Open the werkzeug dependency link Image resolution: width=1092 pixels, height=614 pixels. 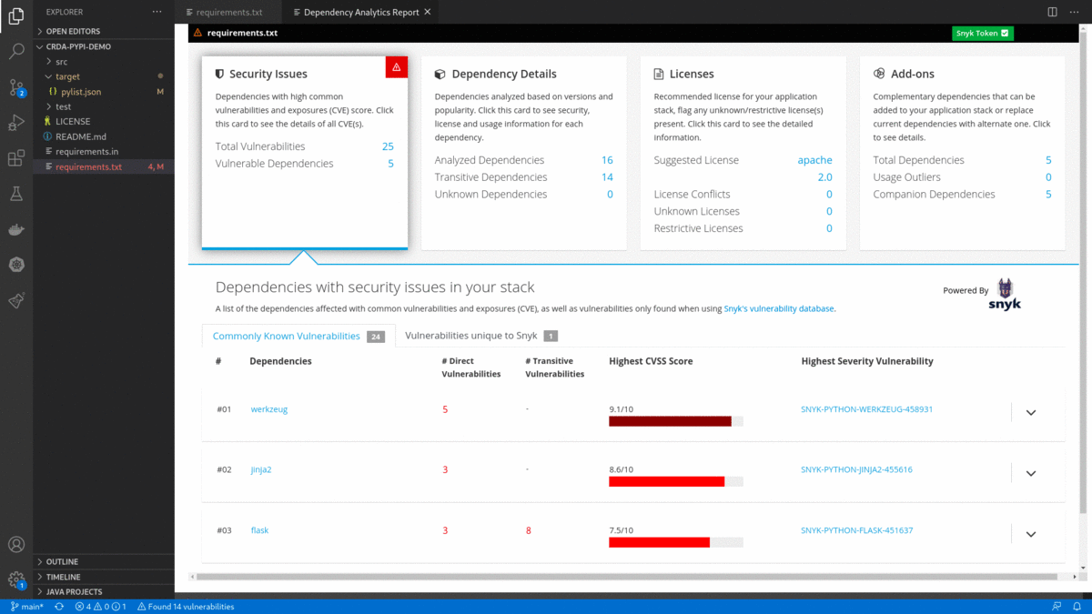[x=269, y=409]
